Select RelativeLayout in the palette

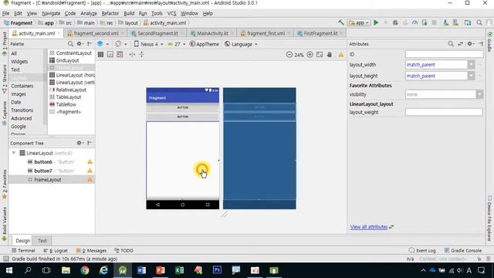(x=71, y=90)
